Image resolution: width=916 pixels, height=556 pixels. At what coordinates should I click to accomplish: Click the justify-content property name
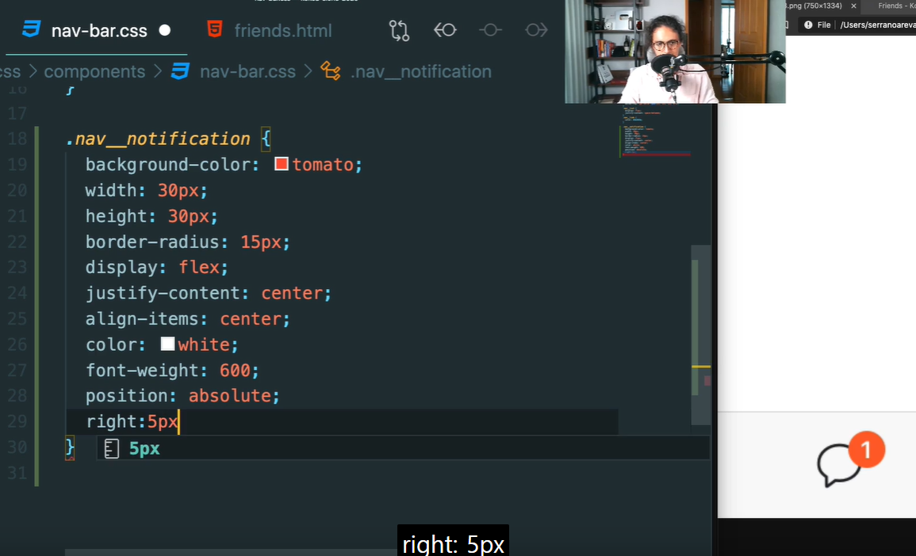coord(163,293)
